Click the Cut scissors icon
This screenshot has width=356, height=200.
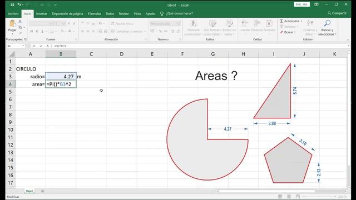(20, 21)
